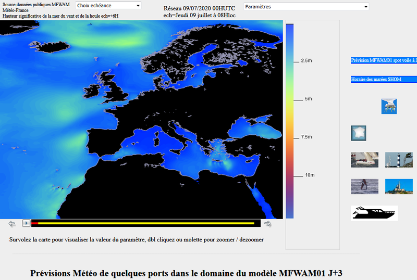Open the 'Choix echéance' dropdown
This screenshot has width=417, height=280.
pos(108,6)
